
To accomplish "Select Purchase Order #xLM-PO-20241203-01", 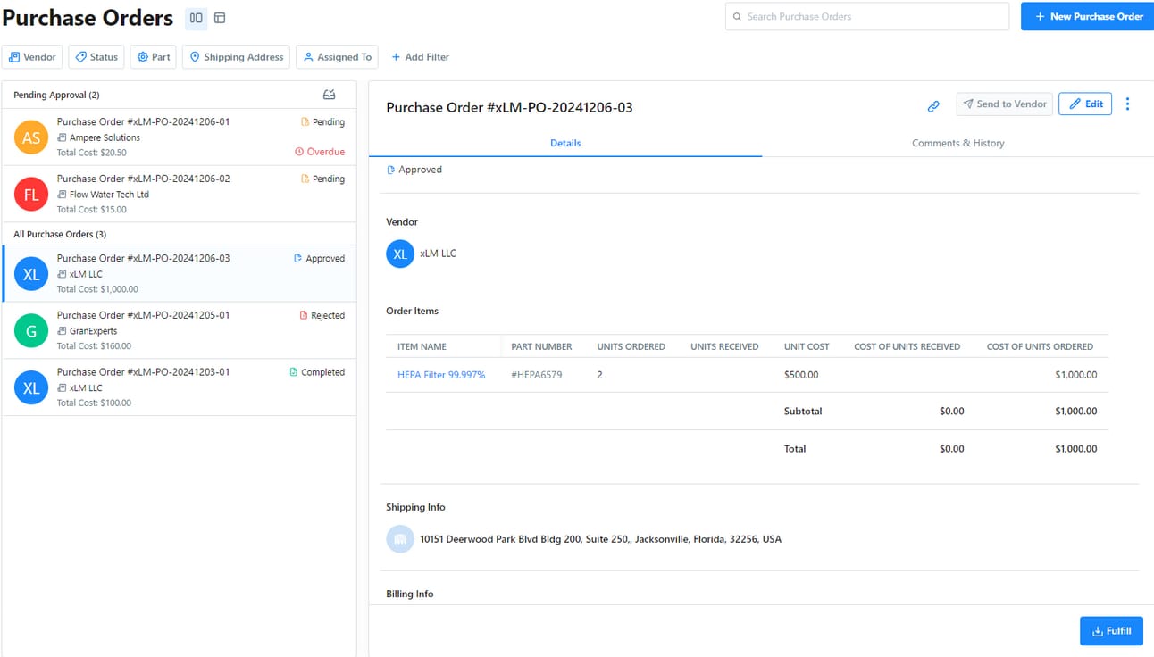I will pos(179,388).
